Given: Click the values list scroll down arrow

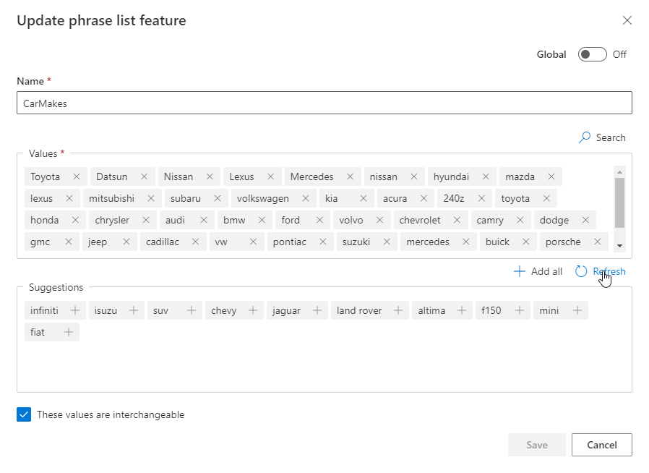Looking at the screenshot, I should coord(619,246).
